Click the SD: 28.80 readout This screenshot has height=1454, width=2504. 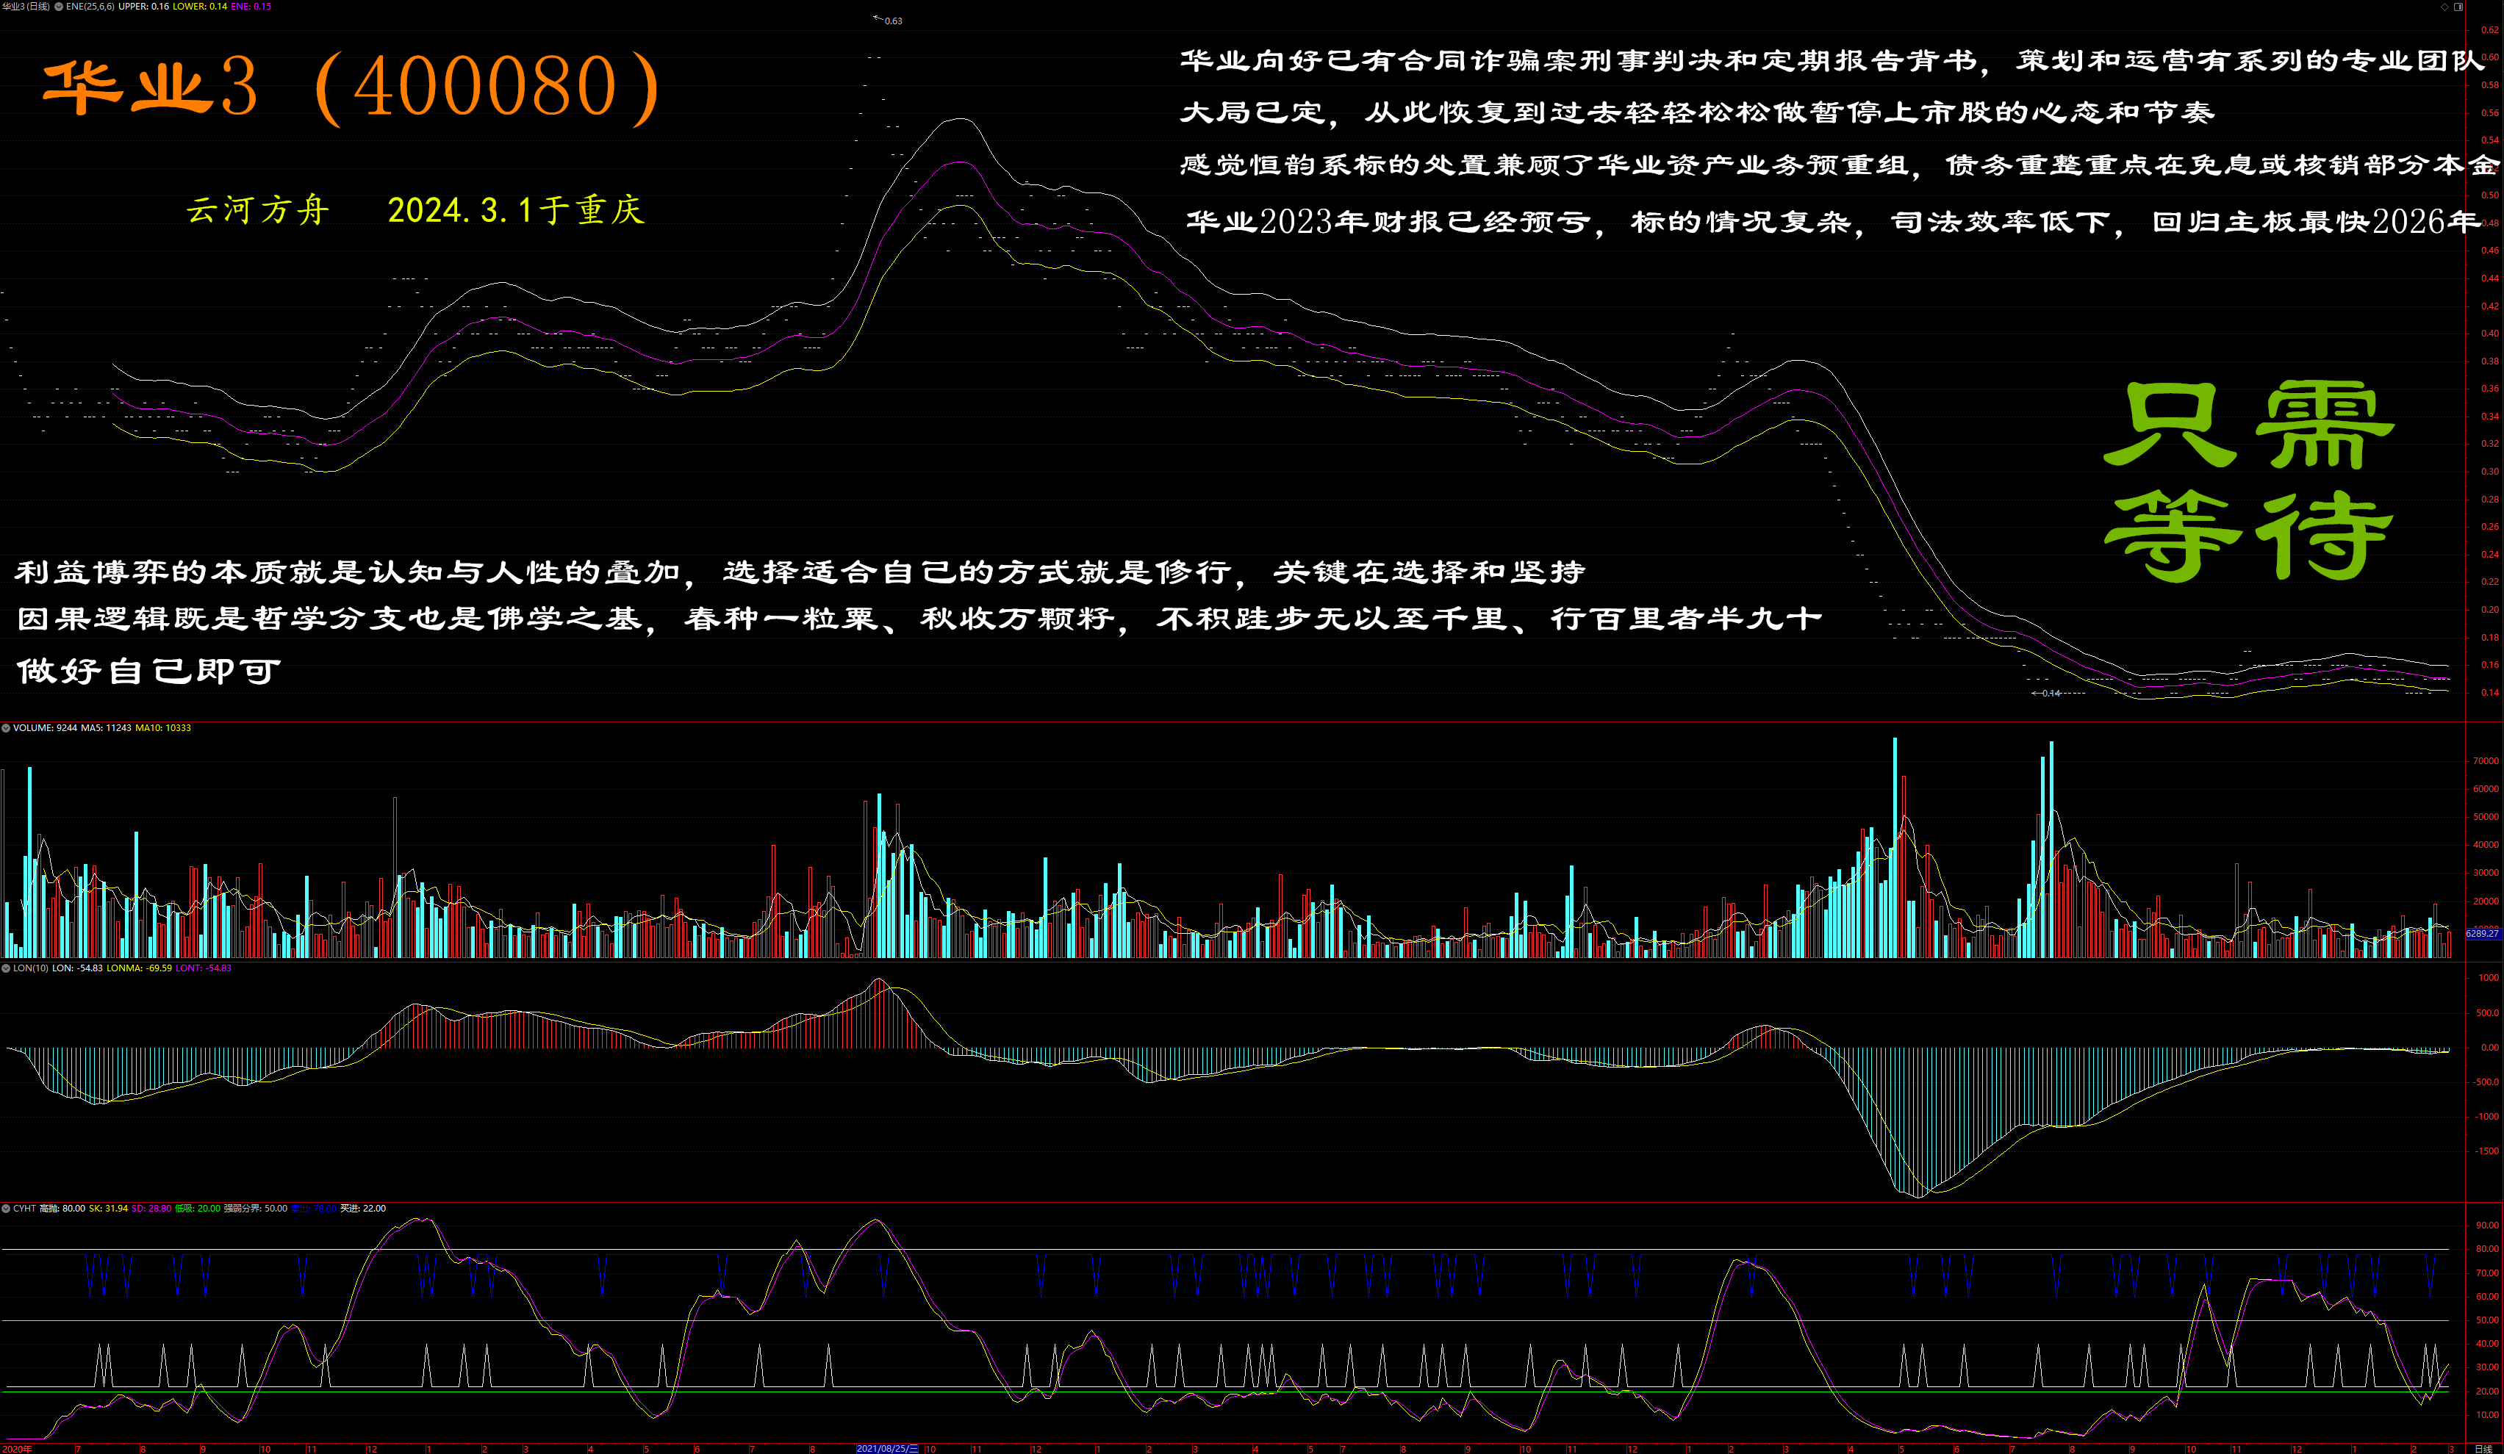coord(151,1209)
